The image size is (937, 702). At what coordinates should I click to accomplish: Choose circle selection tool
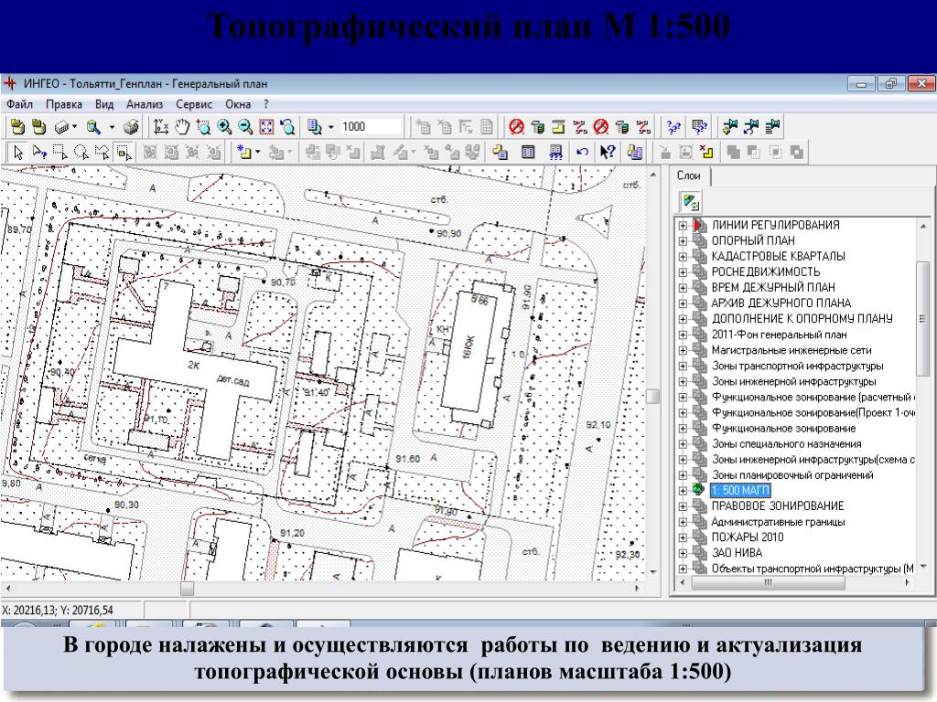tap(81, 153)
